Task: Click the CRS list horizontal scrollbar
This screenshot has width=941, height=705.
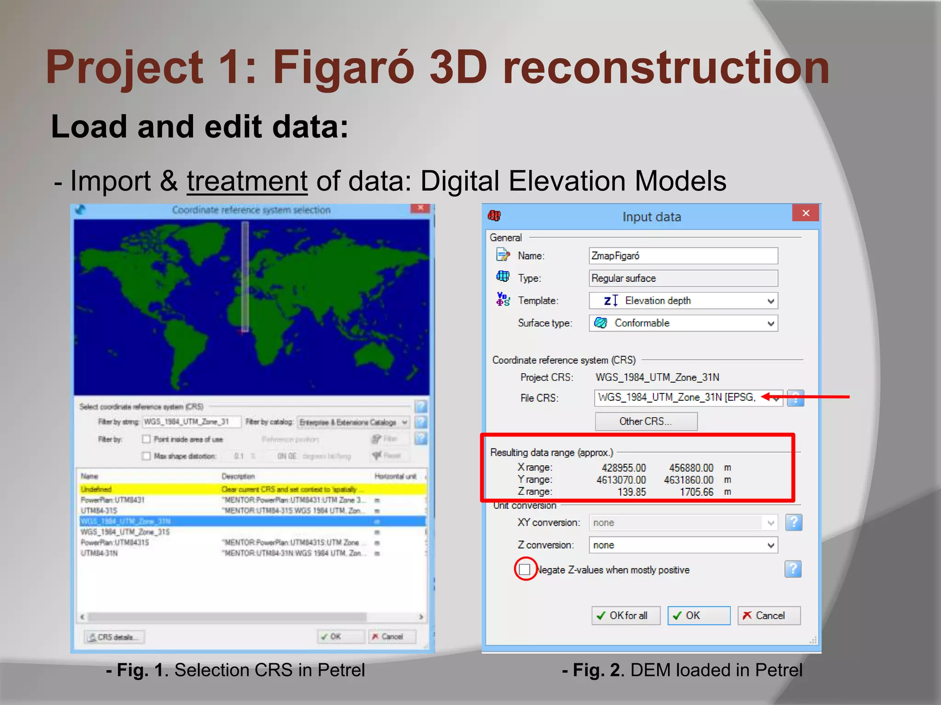Action: coord(227,616)
